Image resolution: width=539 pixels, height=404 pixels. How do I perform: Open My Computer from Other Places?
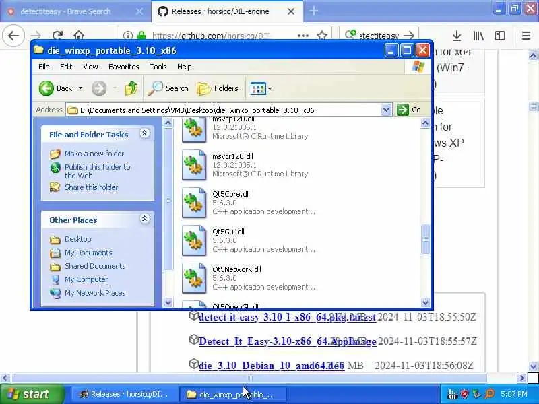pyautogui.click(x=86, y=279)
